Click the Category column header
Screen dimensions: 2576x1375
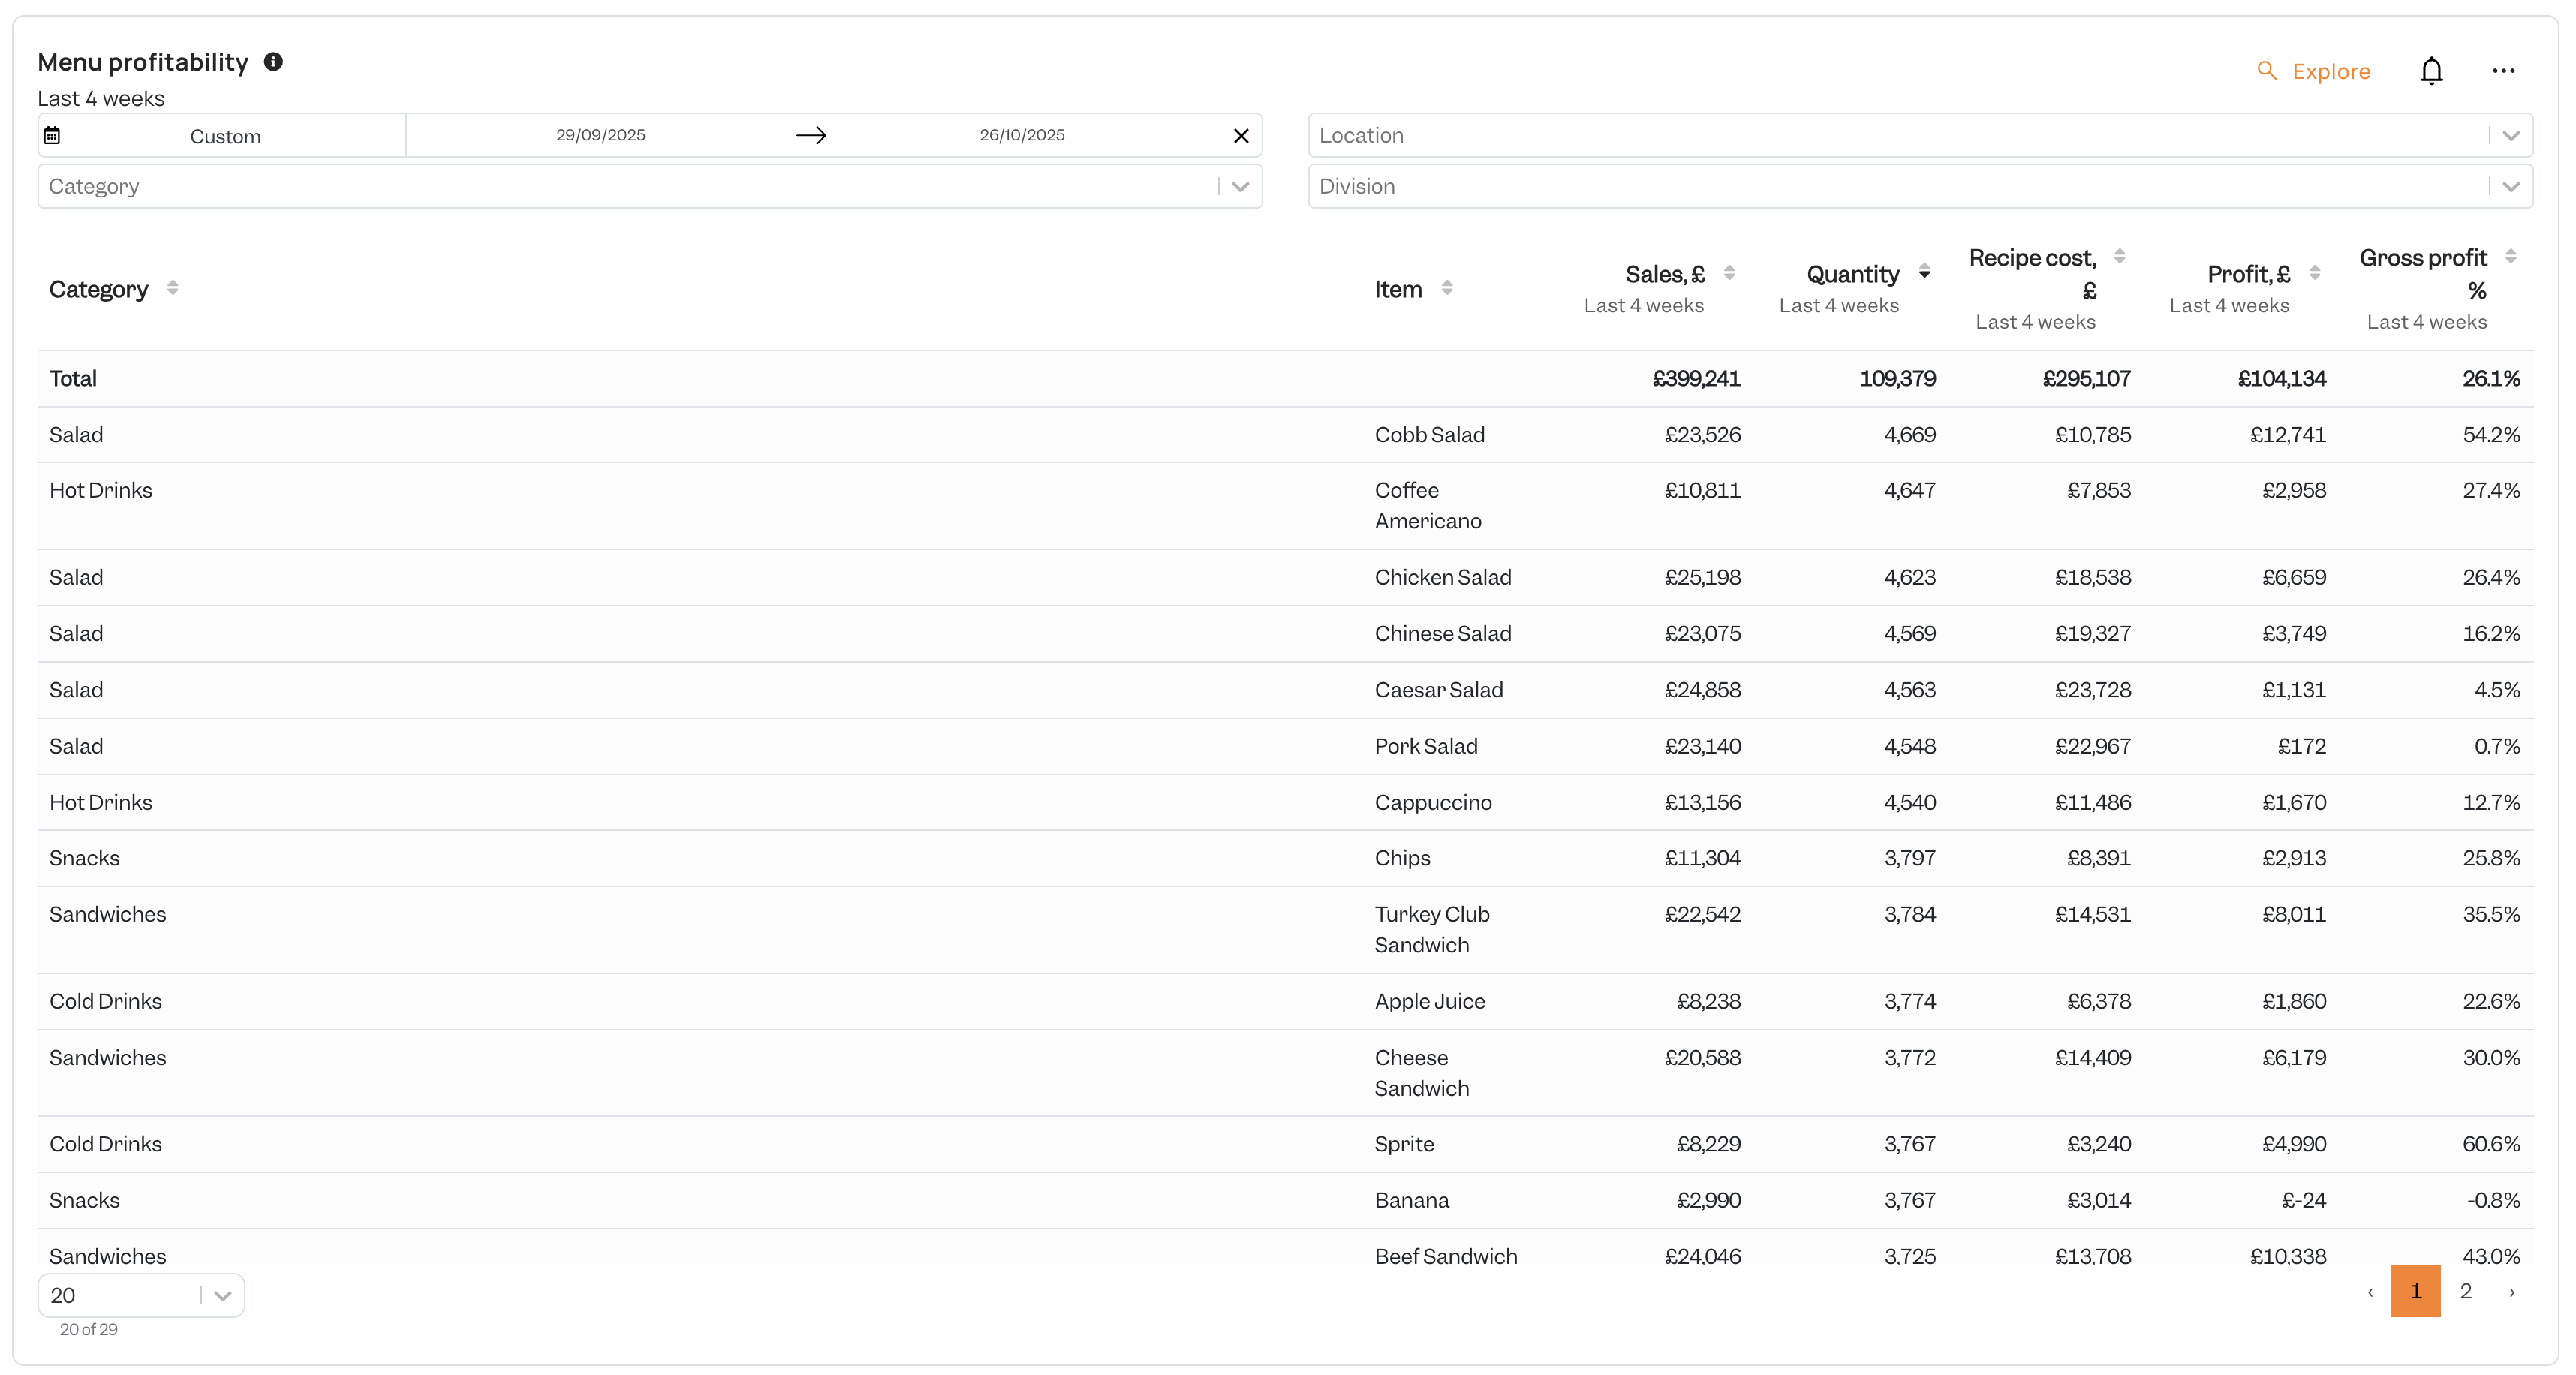98,289
